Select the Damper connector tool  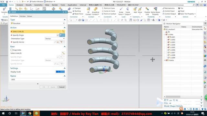tap(77, 8)
